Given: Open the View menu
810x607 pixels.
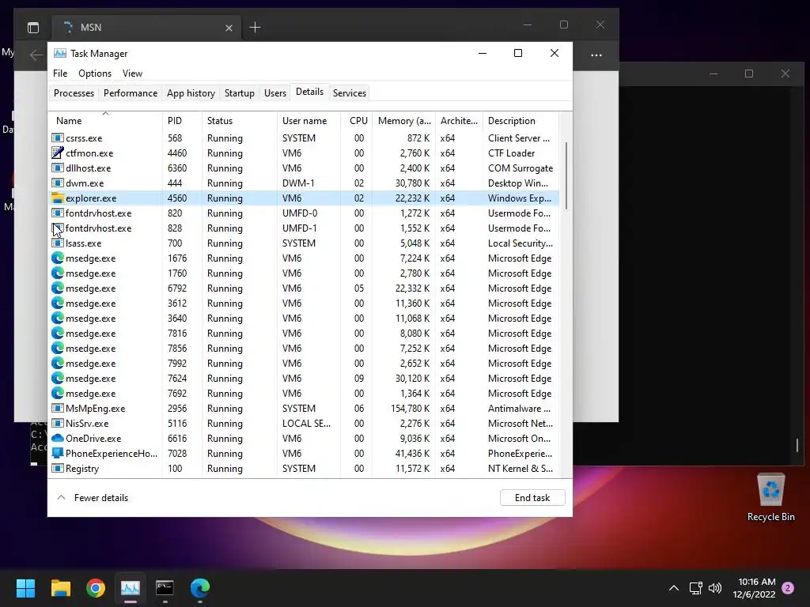Looking at the screenshot, I should [132, 74].
